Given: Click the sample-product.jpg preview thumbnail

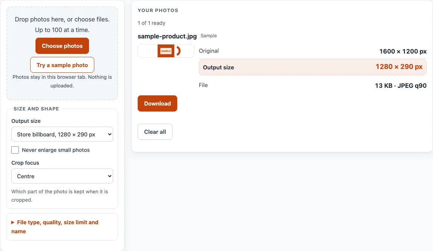Looking at the screenshot, I should (166, 51).
